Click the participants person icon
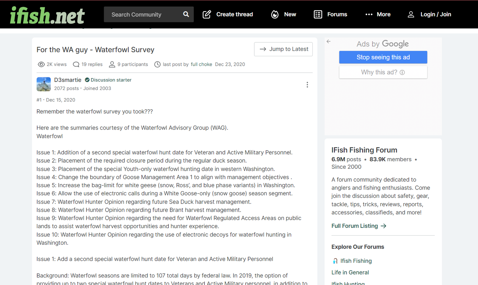Image resolution: width=478 pixels, height=285 pixels. click(x=112, y=64)
